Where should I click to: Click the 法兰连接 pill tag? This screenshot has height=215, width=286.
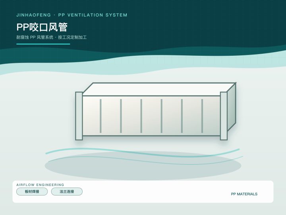(67, 192)
